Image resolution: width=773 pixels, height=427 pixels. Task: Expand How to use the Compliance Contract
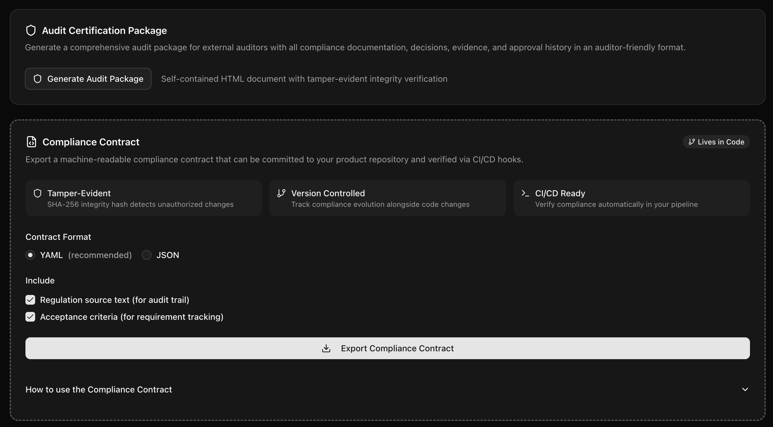[99, 389]
